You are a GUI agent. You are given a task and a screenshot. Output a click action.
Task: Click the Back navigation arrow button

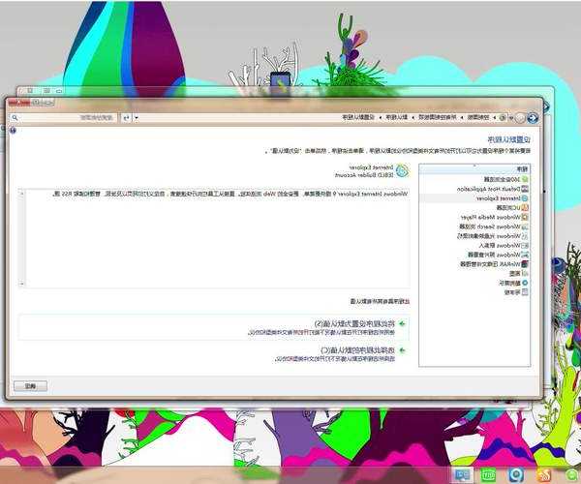533,117
